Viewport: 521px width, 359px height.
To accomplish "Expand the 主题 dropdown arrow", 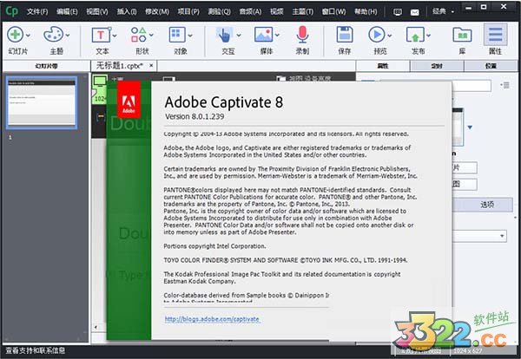I will pyautogui.click(x=68, y=36).
